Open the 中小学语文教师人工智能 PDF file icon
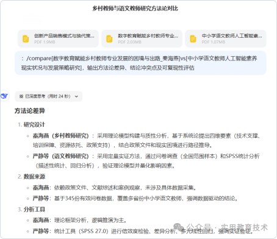 pyautogui.click(x=193, y=39)
